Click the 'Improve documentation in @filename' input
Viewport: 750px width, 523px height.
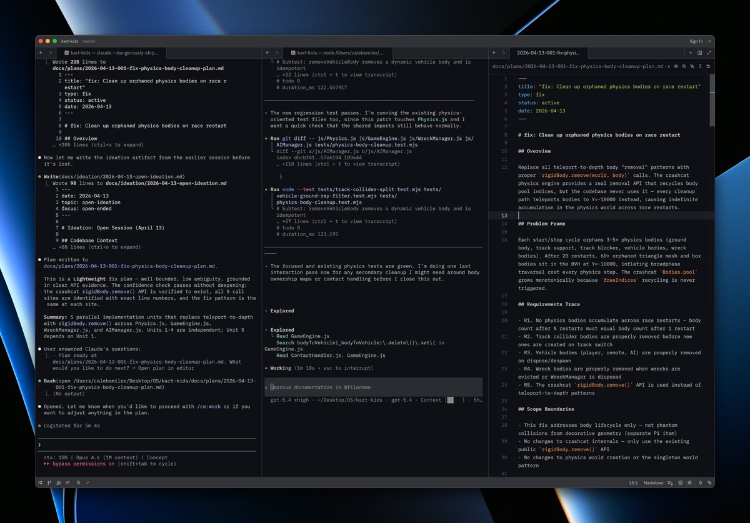point(373,387)
